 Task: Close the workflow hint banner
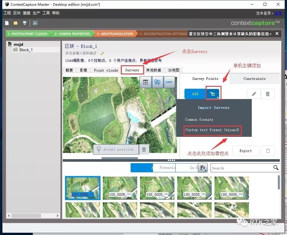click(277, 34)
